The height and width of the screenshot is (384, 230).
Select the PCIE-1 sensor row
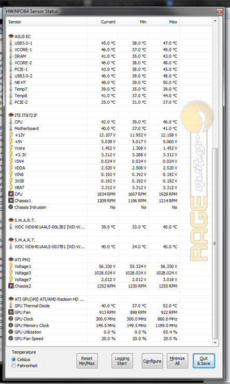[93, 70]
